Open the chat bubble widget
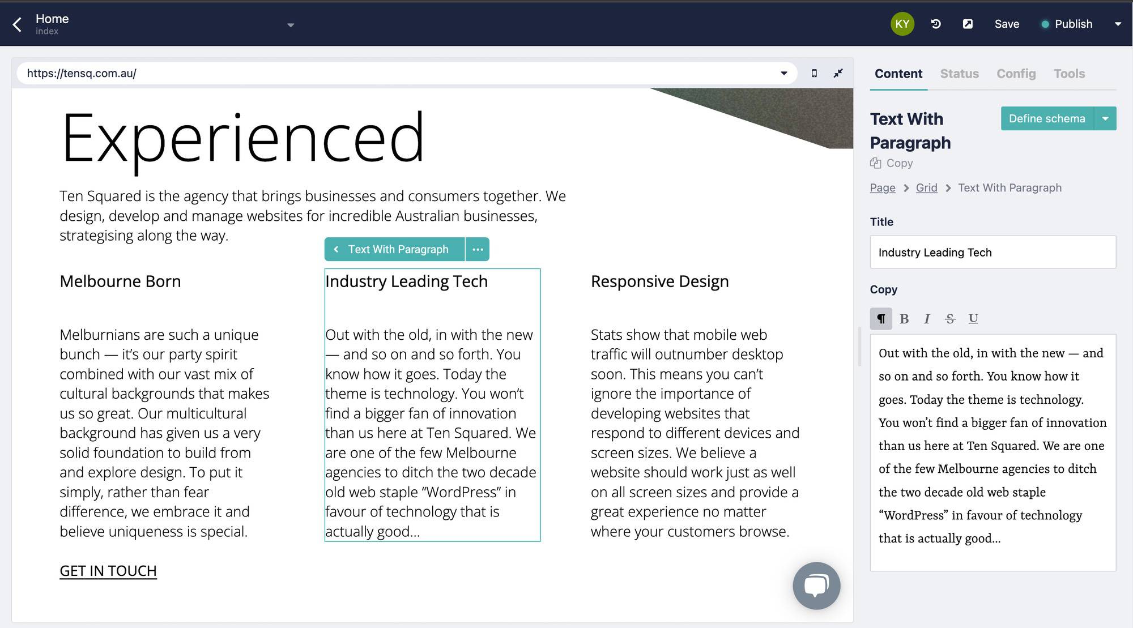 [x=816, y=586]
